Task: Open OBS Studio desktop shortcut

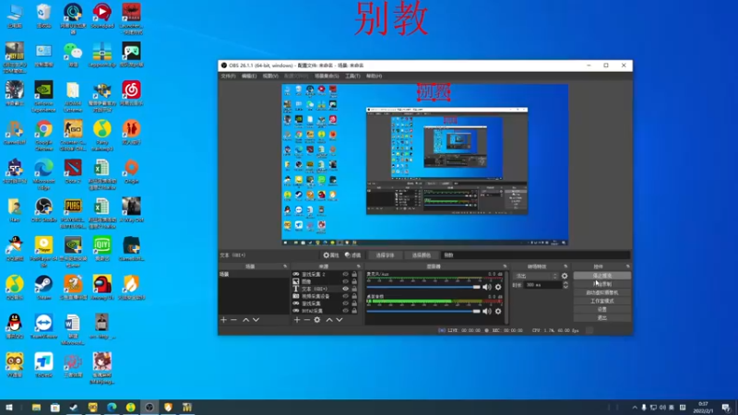Action: pos(43,210)
